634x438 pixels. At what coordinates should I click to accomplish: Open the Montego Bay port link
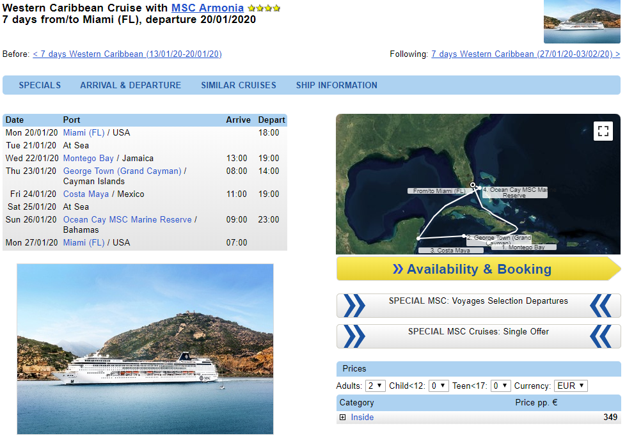point(88,158)
